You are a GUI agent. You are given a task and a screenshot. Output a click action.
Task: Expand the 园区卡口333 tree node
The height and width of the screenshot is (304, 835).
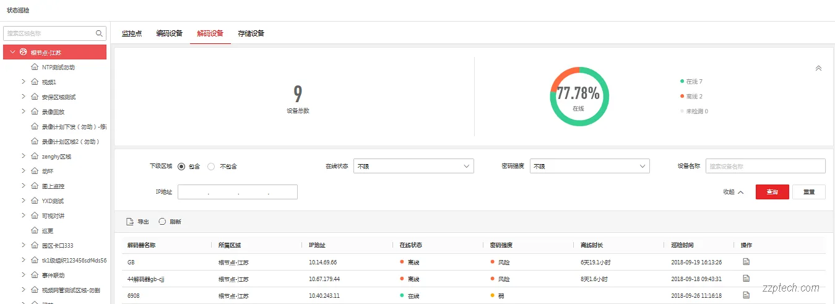point(24,245)
